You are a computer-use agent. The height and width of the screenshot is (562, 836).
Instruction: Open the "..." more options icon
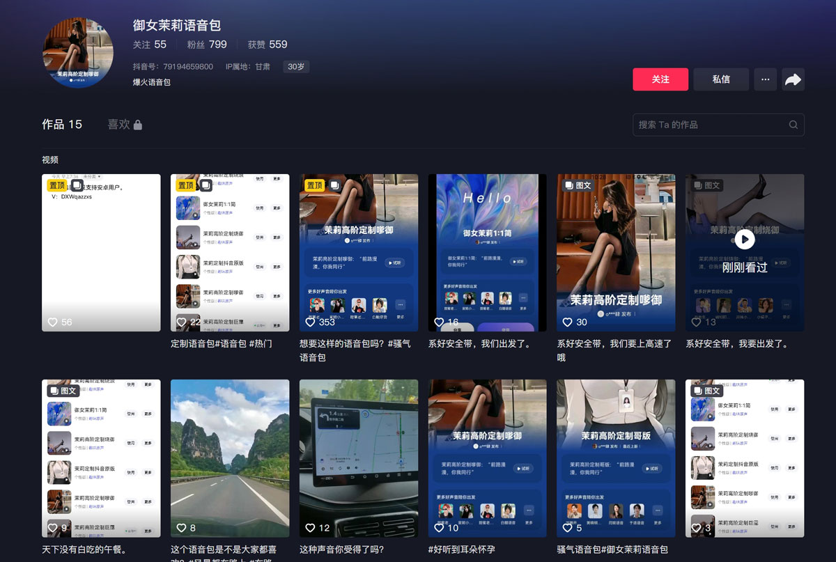pyautogui.click(x=765, y=79)
